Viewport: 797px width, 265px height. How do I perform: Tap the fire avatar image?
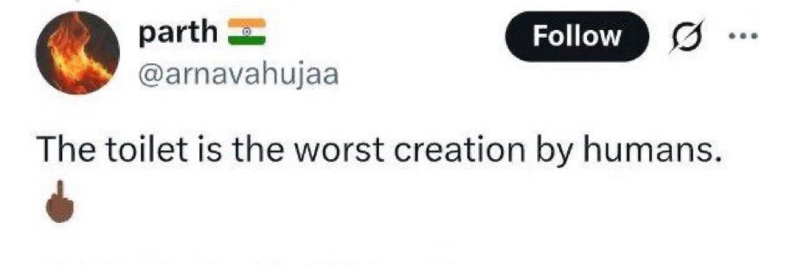[x=78, y=60]
